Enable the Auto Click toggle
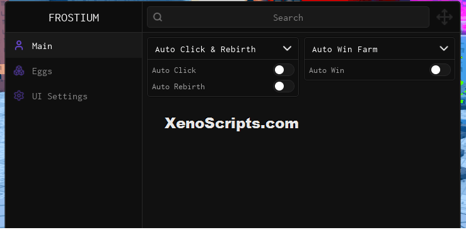 284,70
